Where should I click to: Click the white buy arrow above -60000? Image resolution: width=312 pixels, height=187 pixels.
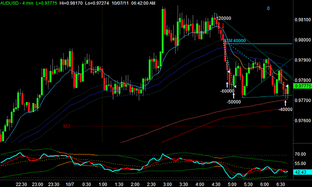[227, 84]
